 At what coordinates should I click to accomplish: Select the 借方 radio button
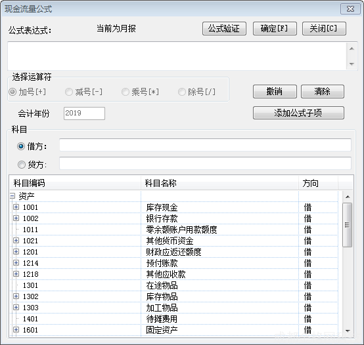pos(21,146)
